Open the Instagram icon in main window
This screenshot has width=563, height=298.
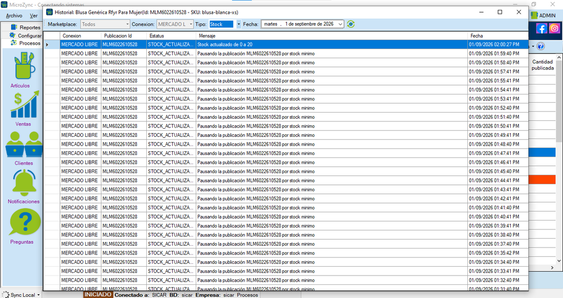click(x=554, y=29)
